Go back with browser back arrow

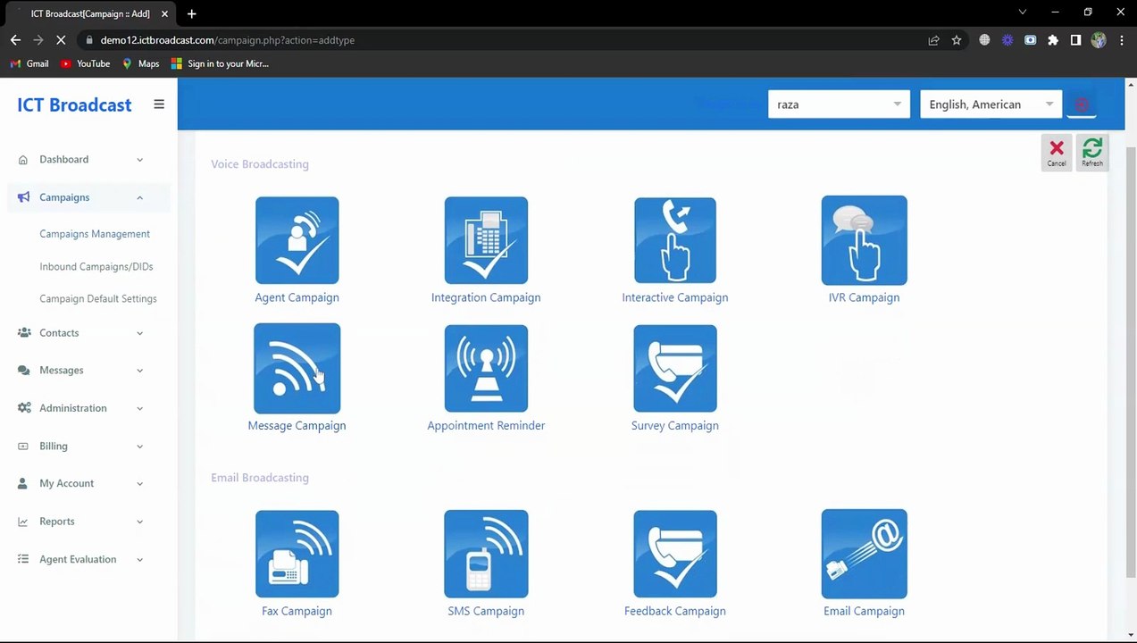click(x=15, y=40)
